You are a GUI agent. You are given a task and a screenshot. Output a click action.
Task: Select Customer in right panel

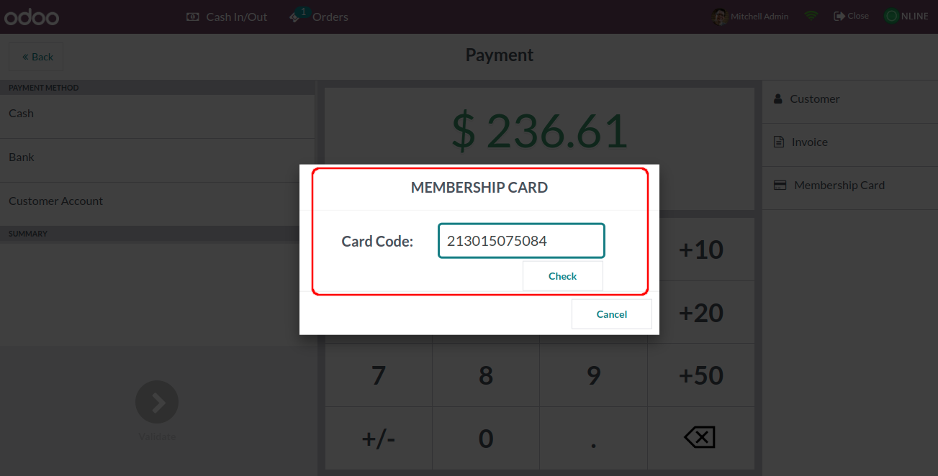tap(814, 99)
